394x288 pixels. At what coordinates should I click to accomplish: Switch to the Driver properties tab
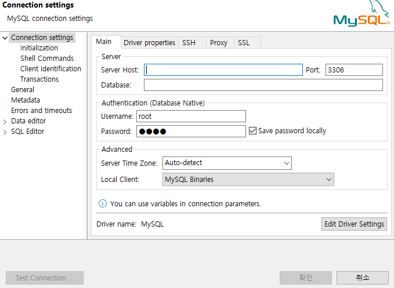[x=149, y=43]
